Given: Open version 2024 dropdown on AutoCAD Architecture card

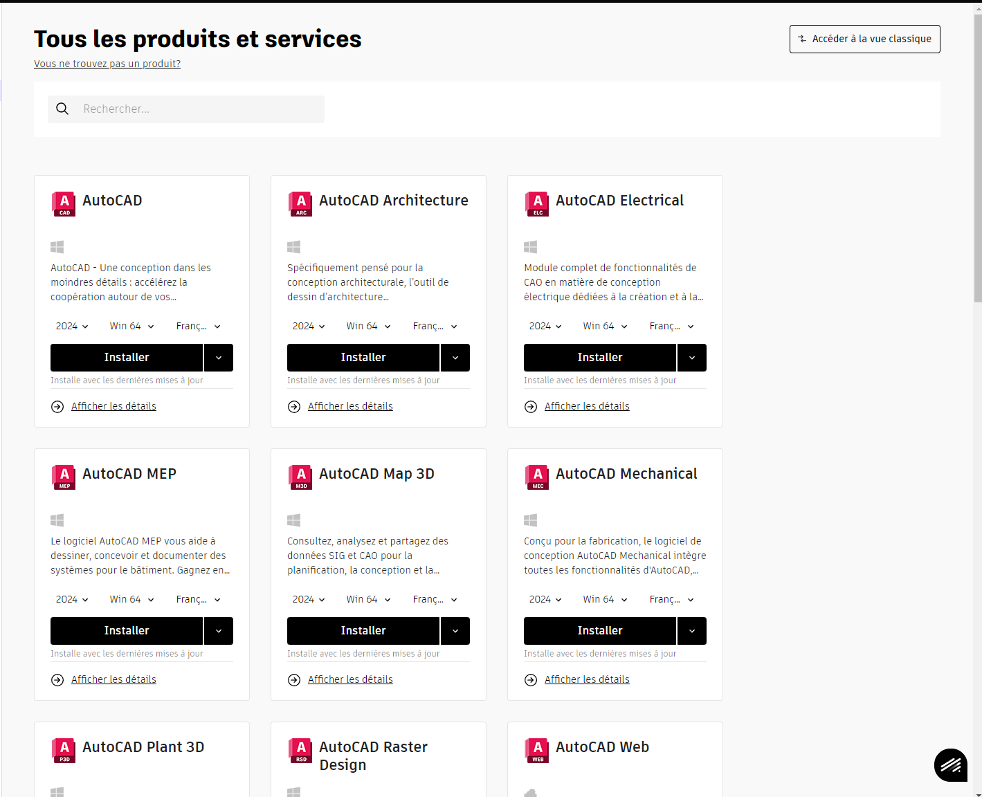Looking at the screenshot, I should click(x=309, y=326).
